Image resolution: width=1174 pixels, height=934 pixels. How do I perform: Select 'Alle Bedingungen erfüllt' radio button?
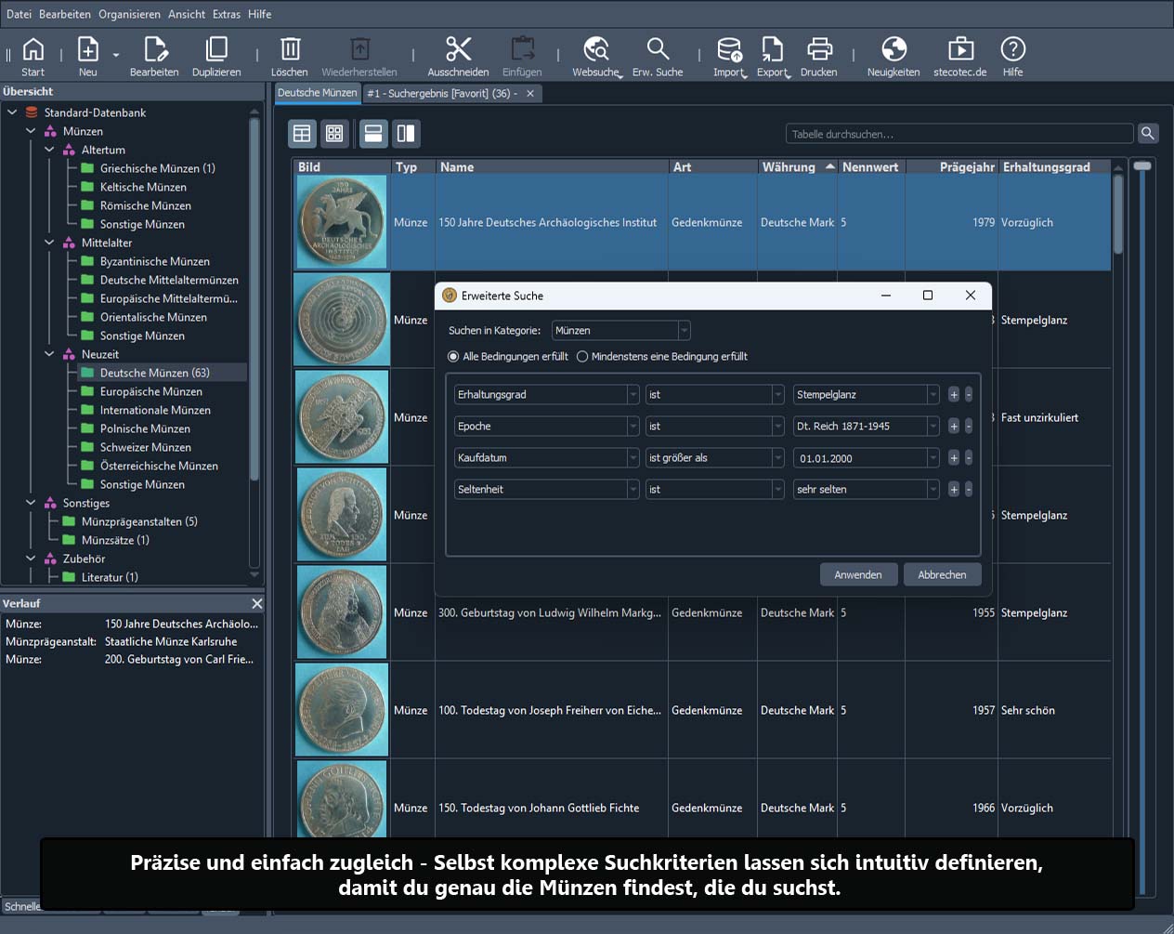453,357
